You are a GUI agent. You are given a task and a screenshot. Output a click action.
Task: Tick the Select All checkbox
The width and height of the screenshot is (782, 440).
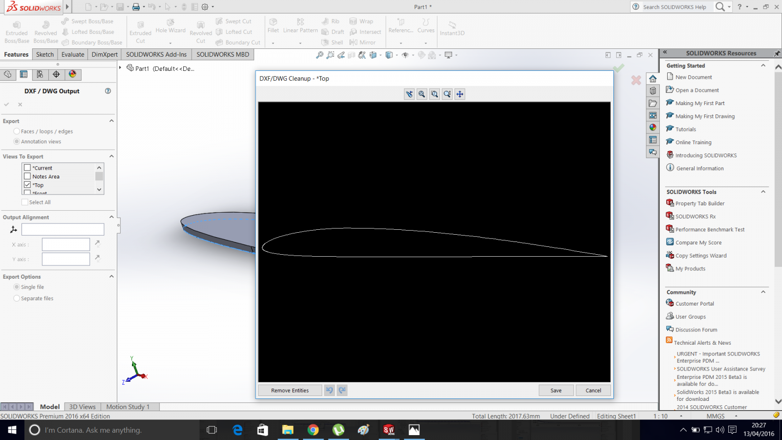pos(25,202)
